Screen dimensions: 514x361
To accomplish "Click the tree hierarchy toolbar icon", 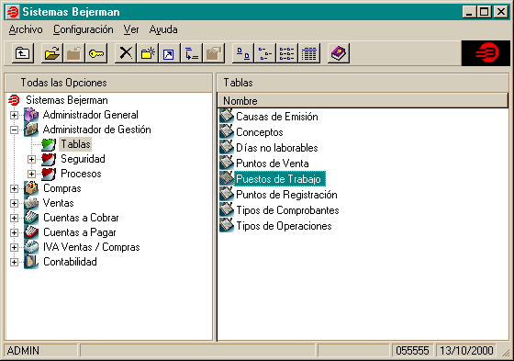I will 192,53.
